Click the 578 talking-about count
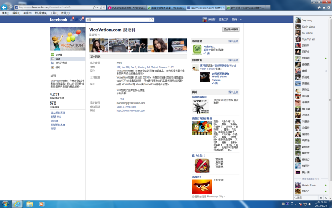The width and height of the screenshot is (332, 208). tap(53, 103)
